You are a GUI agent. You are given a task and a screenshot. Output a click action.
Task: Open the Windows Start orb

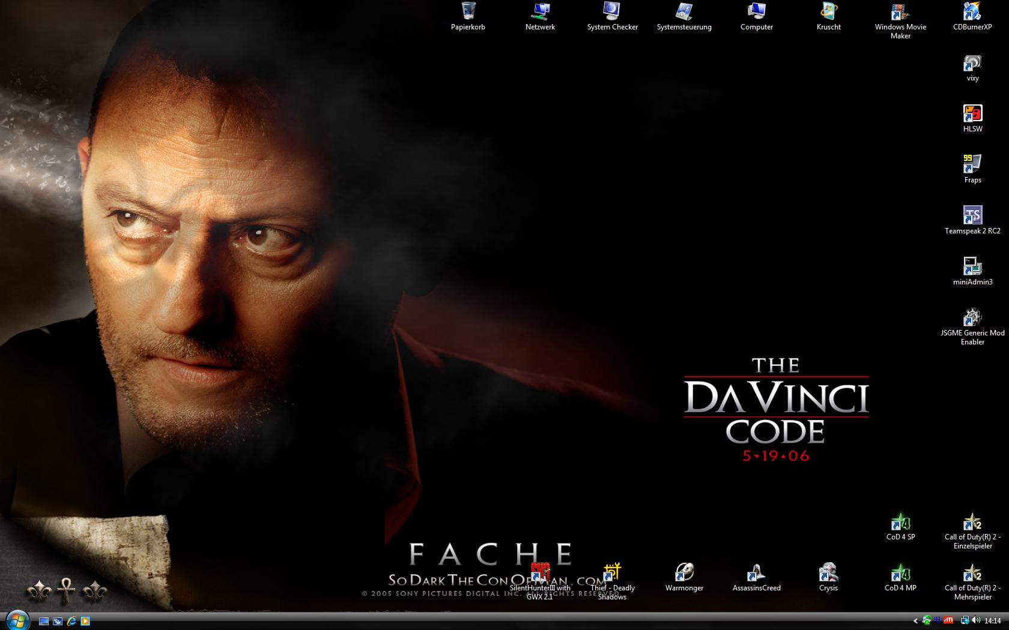pos(17,620)
